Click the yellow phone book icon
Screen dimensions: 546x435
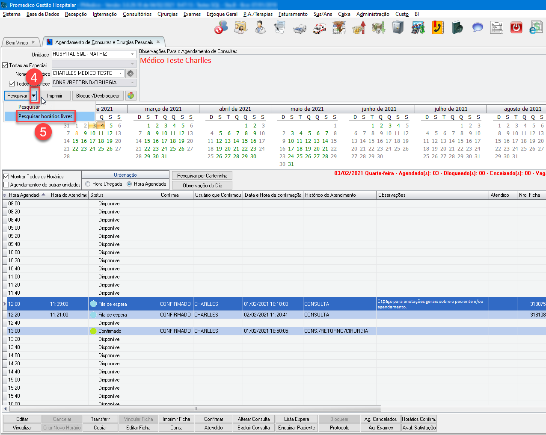point(437,28)
